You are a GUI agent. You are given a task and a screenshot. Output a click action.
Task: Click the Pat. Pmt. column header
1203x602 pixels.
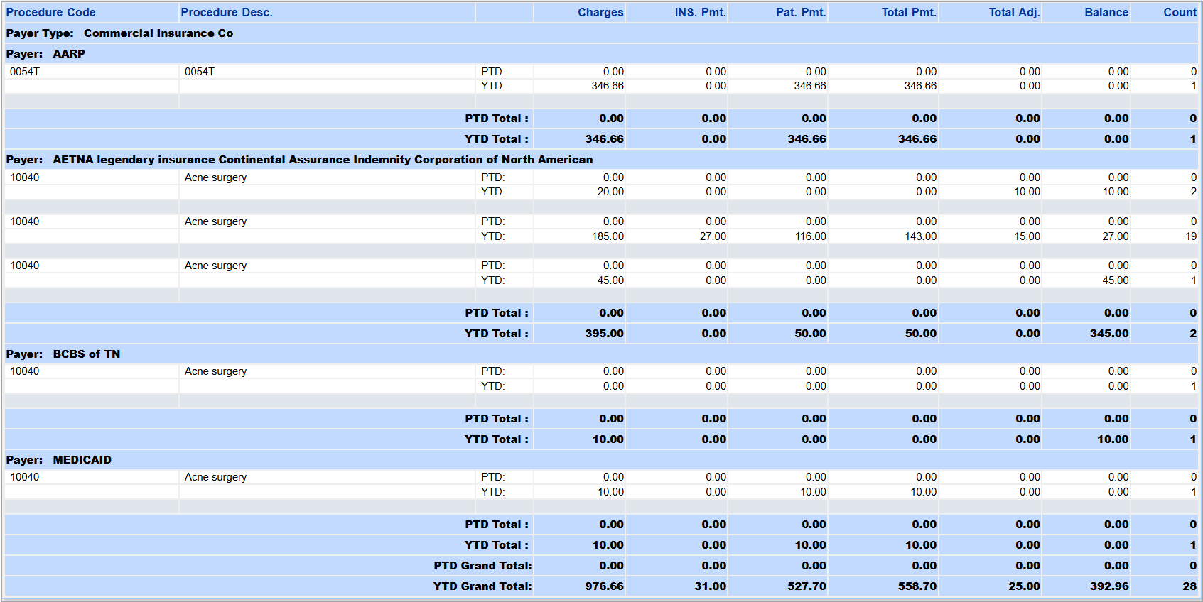801,12
